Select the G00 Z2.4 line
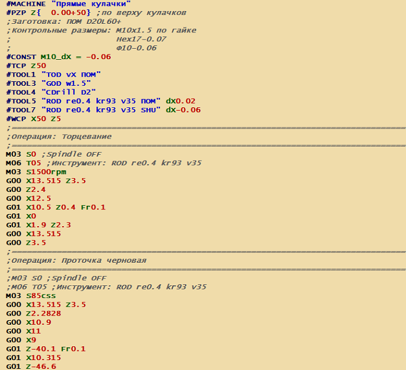The height and width of the screenshot is (370, 406). tap(26, 190)
